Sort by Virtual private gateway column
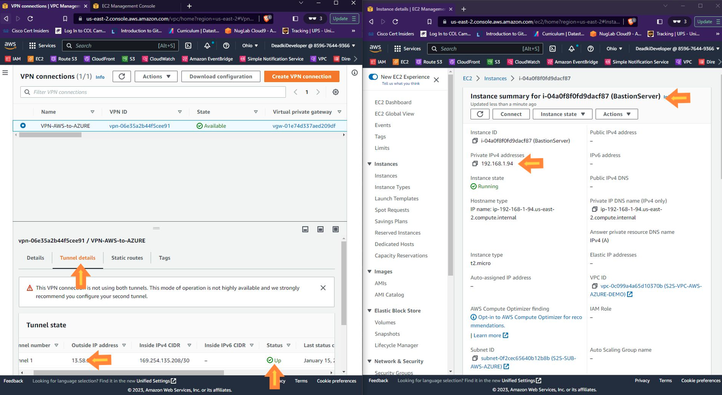 tap(339, 112)
